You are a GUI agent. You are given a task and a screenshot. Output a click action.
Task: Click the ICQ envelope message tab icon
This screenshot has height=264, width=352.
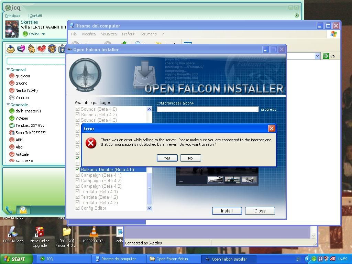click(23, 210)
